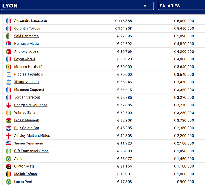Open the Abner player link
The height and width of the screenshot is (185, 205).
click(x=19, y=159)
